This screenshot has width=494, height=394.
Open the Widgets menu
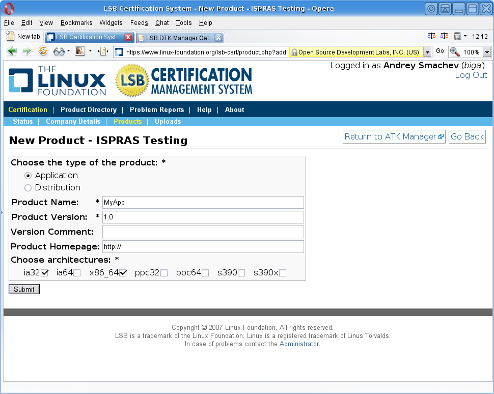(111, 23)
